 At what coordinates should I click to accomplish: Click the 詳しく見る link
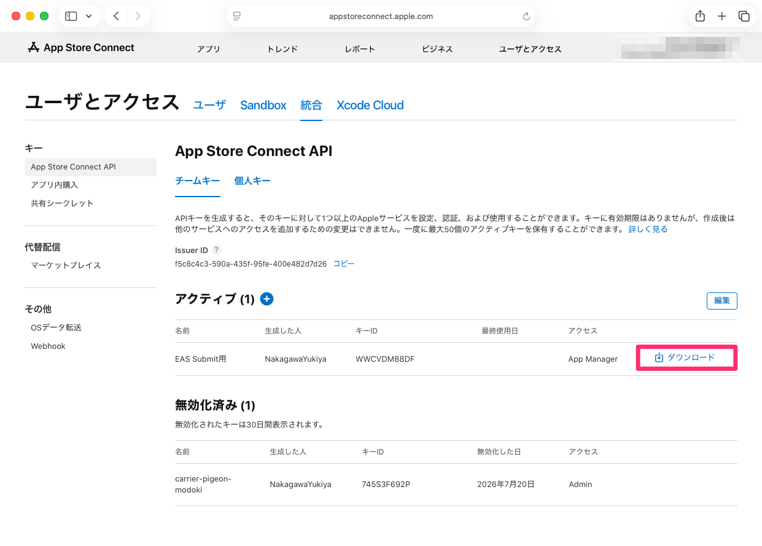(x=648, y=229)
